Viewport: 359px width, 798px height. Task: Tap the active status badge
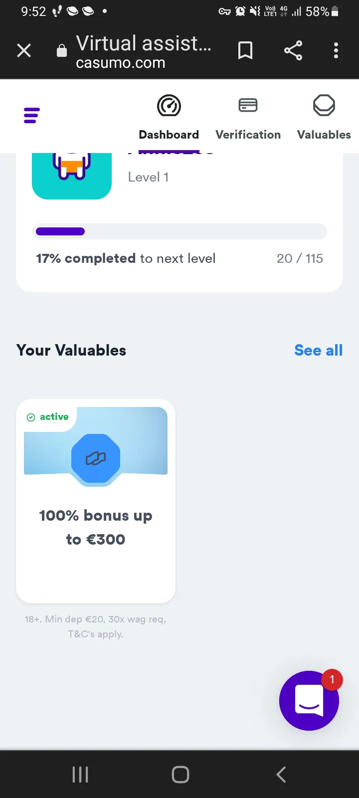48,416
